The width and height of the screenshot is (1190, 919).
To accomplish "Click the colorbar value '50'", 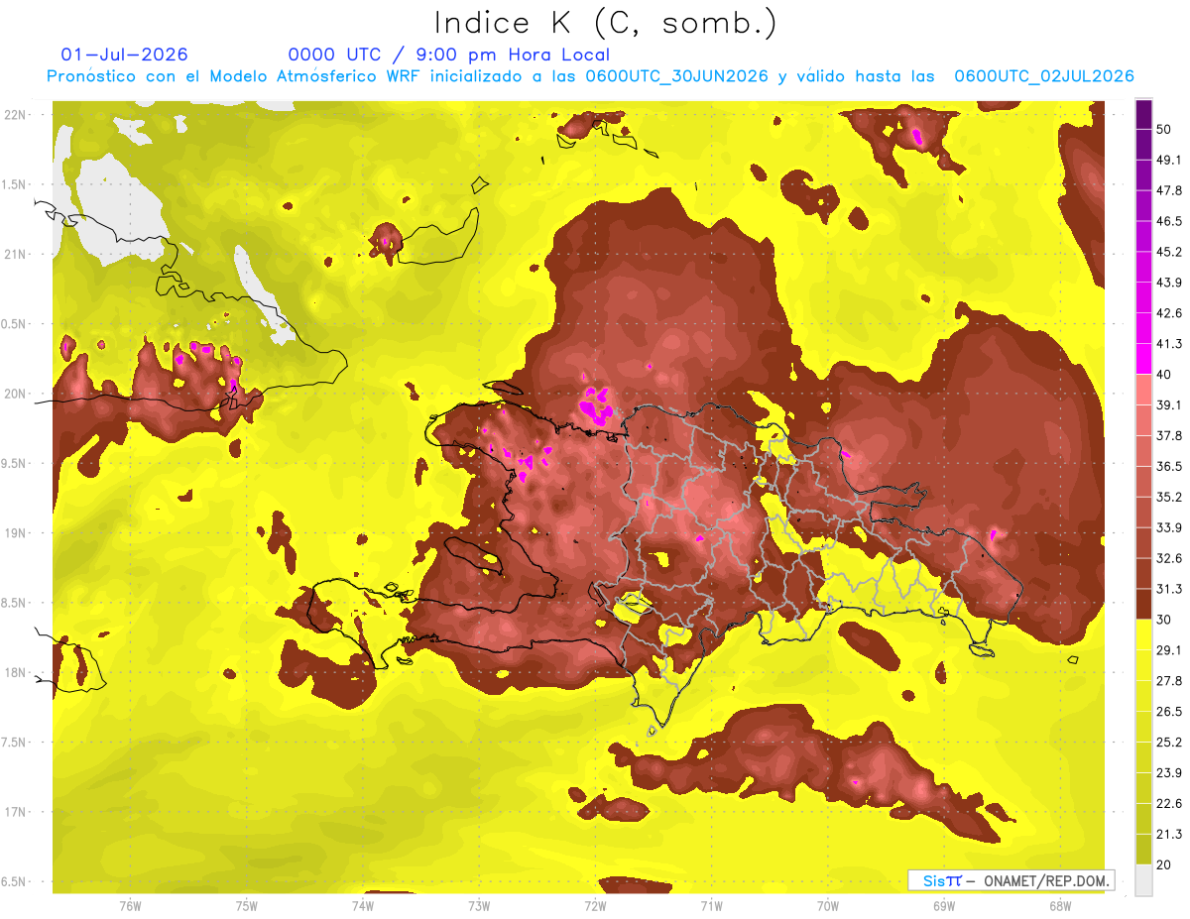I will [x=1165, y=130].
